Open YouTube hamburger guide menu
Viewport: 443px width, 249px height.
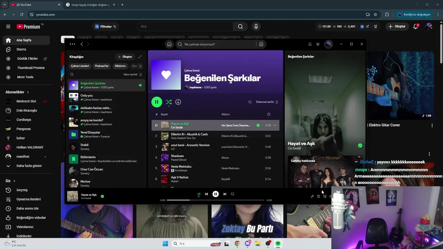tap(8, 26)
